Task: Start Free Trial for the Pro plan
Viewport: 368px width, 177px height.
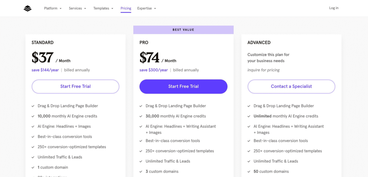Action: click(x=183, y=87)
